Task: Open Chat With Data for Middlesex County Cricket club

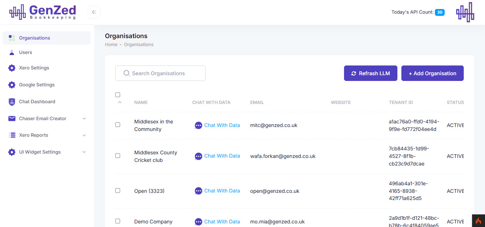Action: point(222,156)
